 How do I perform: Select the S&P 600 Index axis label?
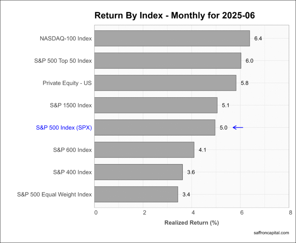click(x=72, y=150)
